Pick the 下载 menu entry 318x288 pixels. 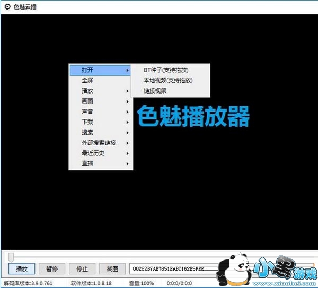point(101,122)
